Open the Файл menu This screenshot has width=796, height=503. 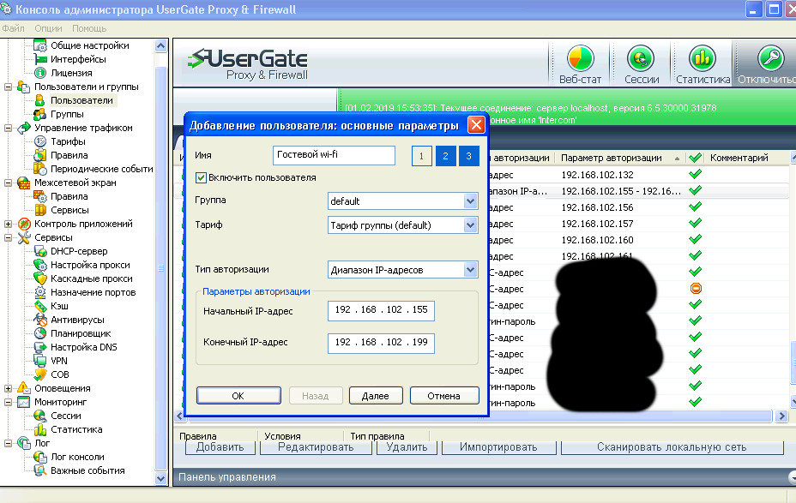(13, 28)
